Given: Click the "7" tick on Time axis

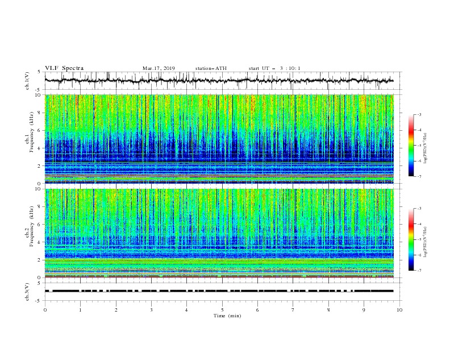Looking at the screenshot, I should tap(293, 310).
